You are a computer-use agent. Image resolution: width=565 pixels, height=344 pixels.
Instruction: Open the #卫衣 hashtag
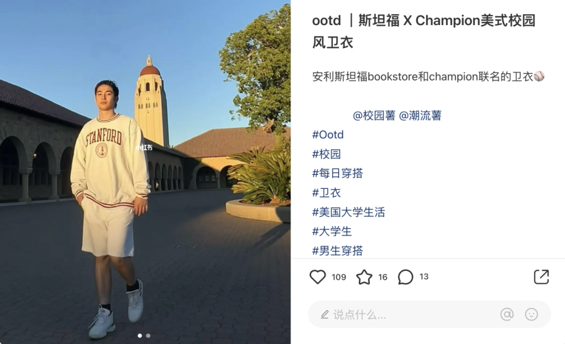[326, 193]
